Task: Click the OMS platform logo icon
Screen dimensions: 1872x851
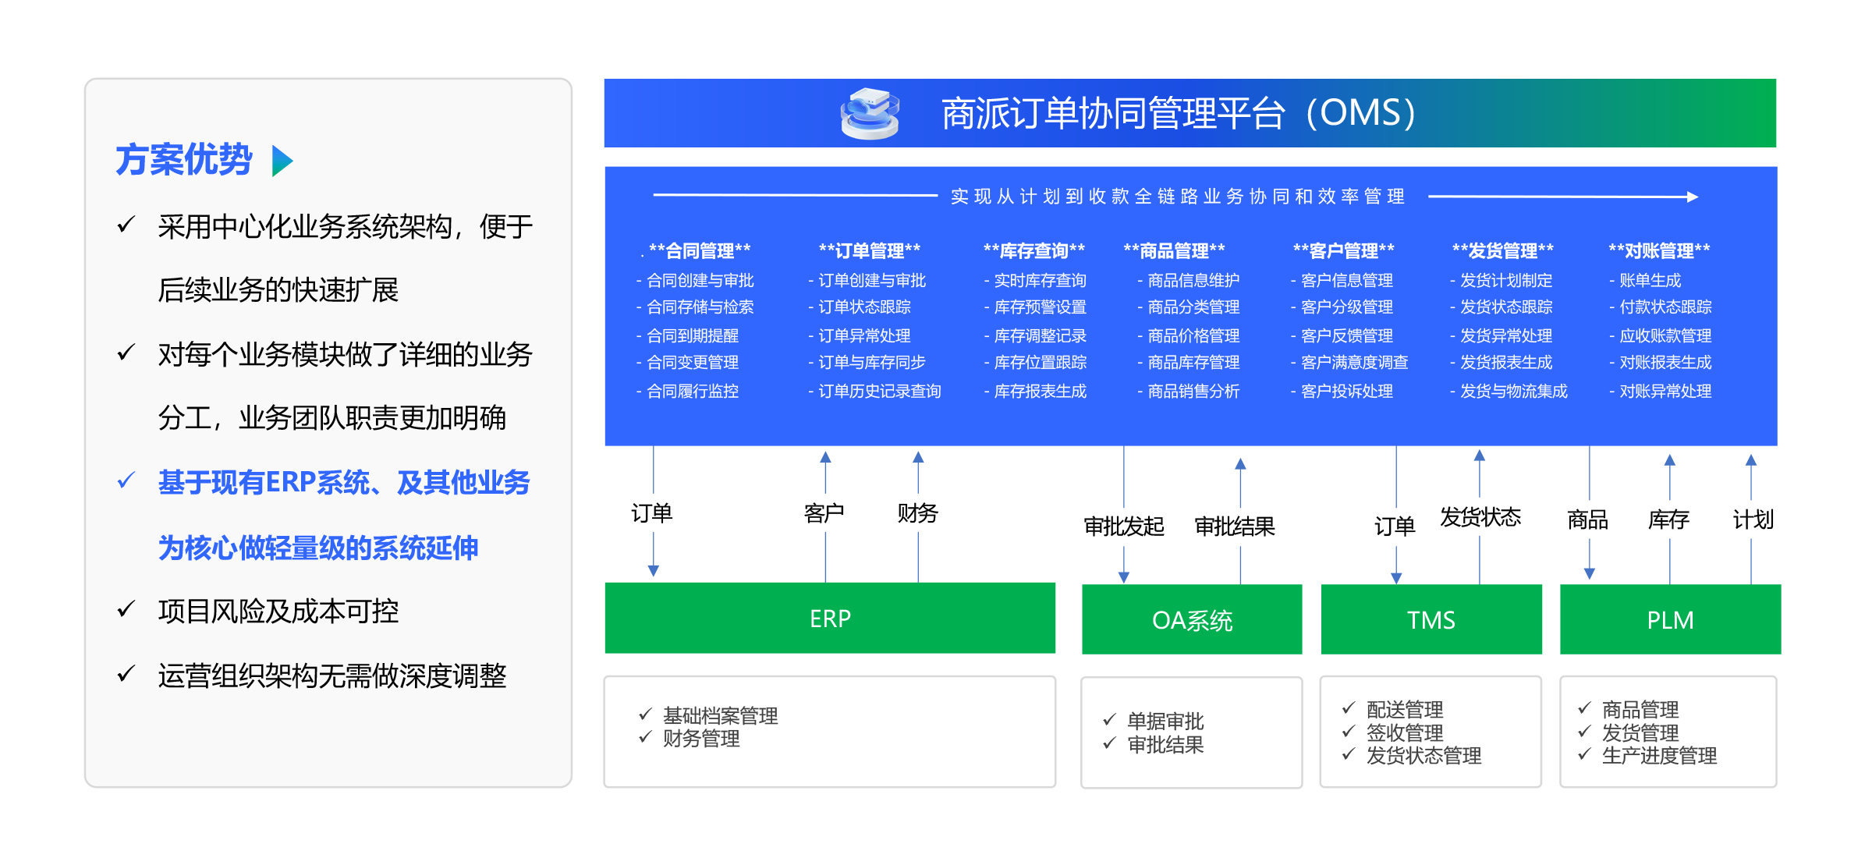Action: tap(870, 114)
